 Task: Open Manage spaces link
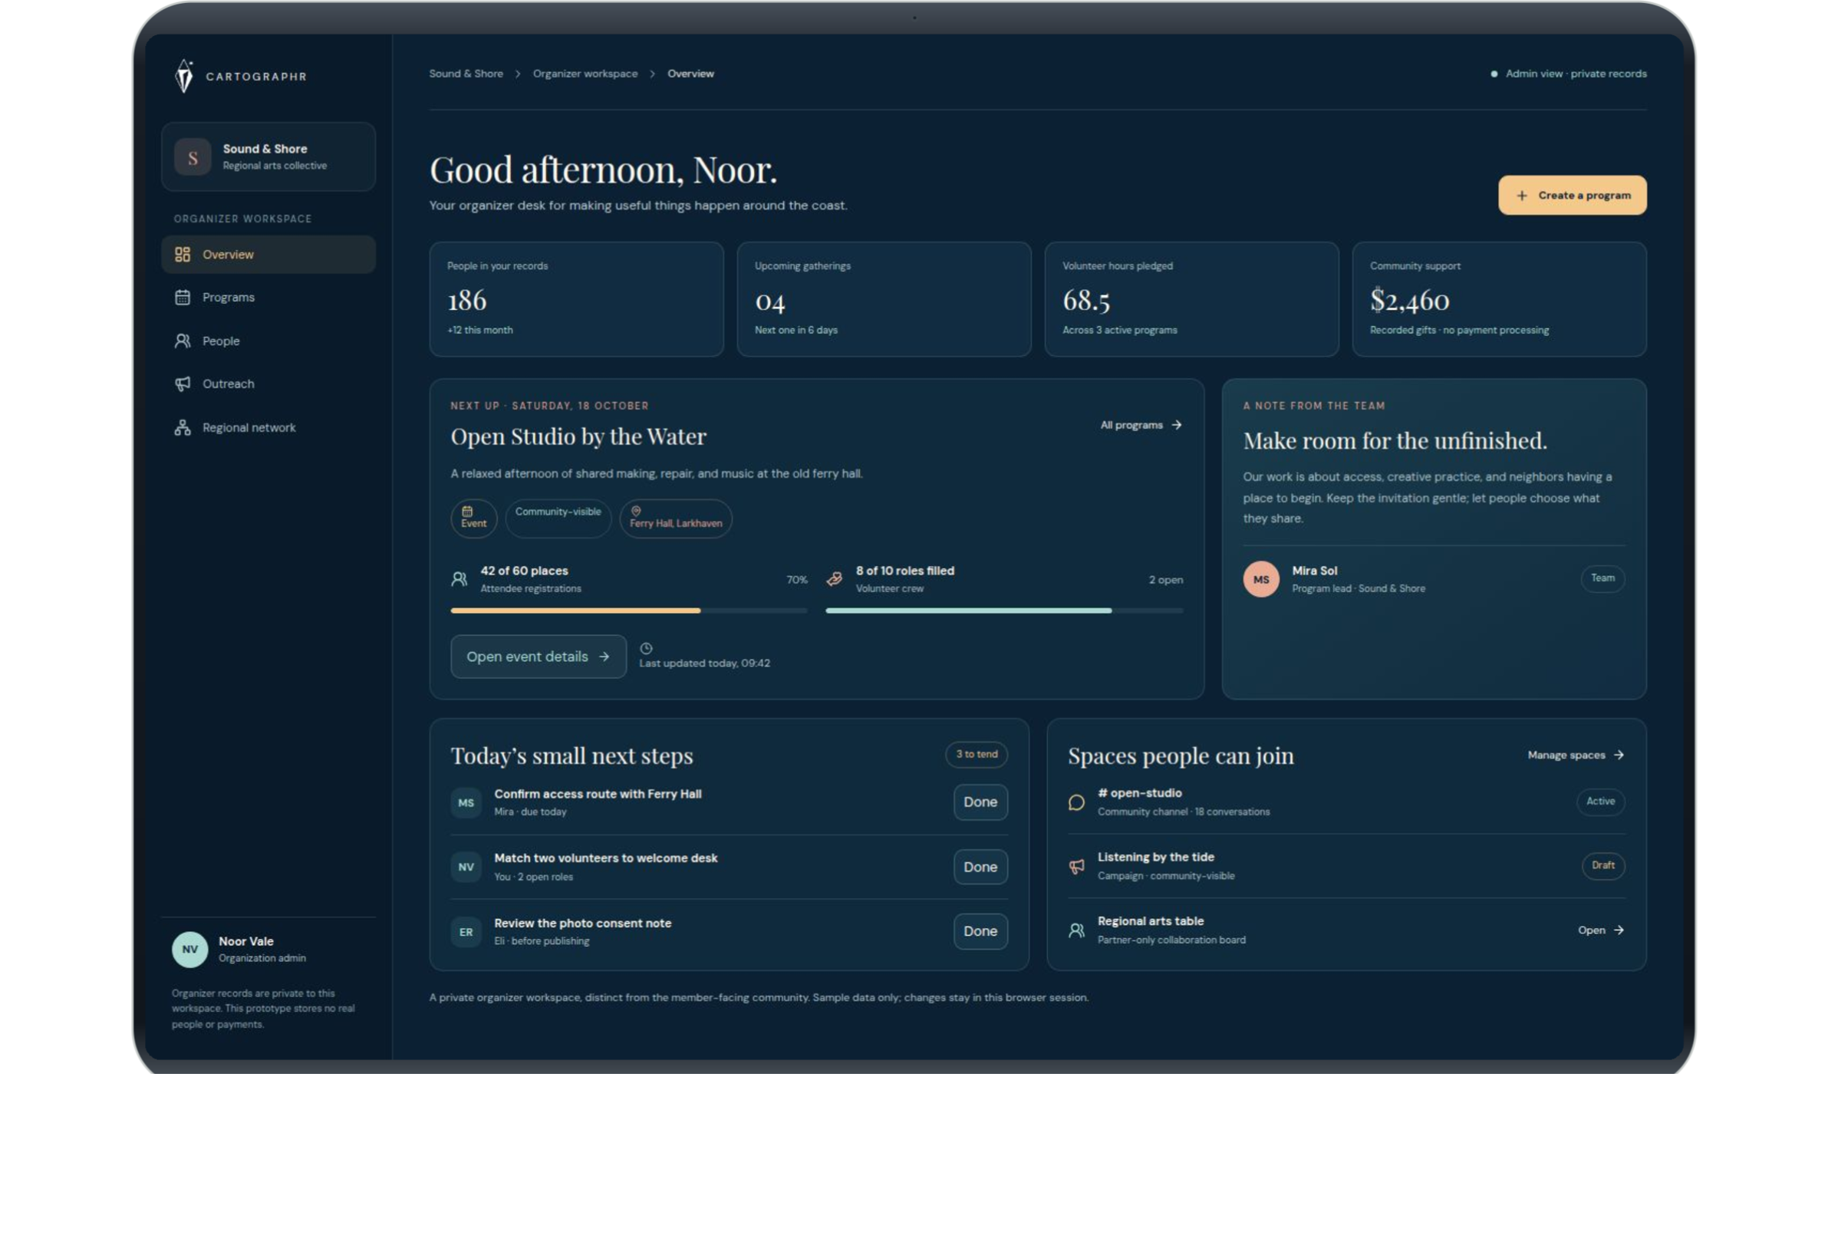(x=1576, y=755)
